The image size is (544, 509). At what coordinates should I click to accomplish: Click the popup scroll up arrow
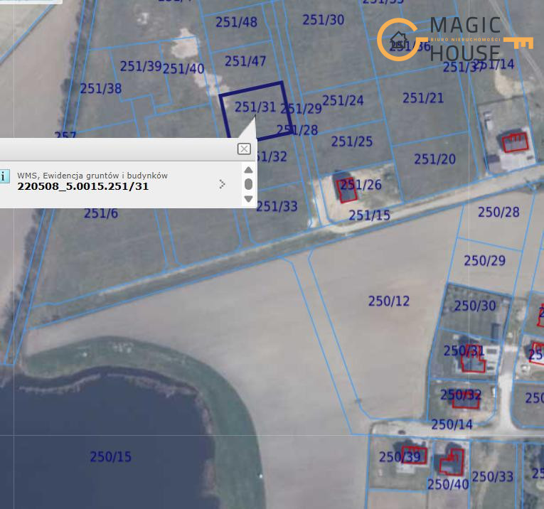click(x=248, y=170)
